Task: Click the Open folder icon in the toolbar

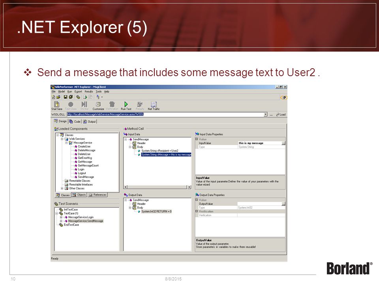Action: pyautogui.click(x=58, y=97)
